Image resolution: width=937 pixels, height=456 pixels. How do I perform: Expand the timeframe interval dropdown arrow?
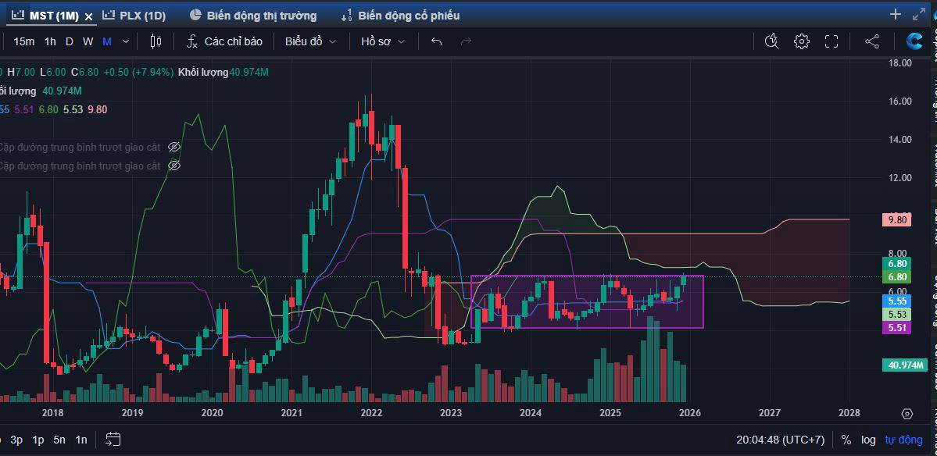tap(127, 41)
